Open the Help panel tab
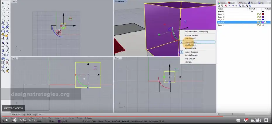Screen dimensions: 272x124 point(262,3)
